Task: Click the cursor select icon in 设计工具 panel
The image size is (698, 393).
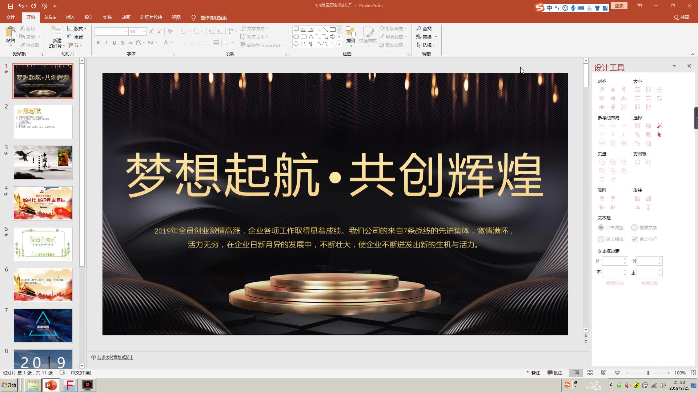Action: pos(659,134)
